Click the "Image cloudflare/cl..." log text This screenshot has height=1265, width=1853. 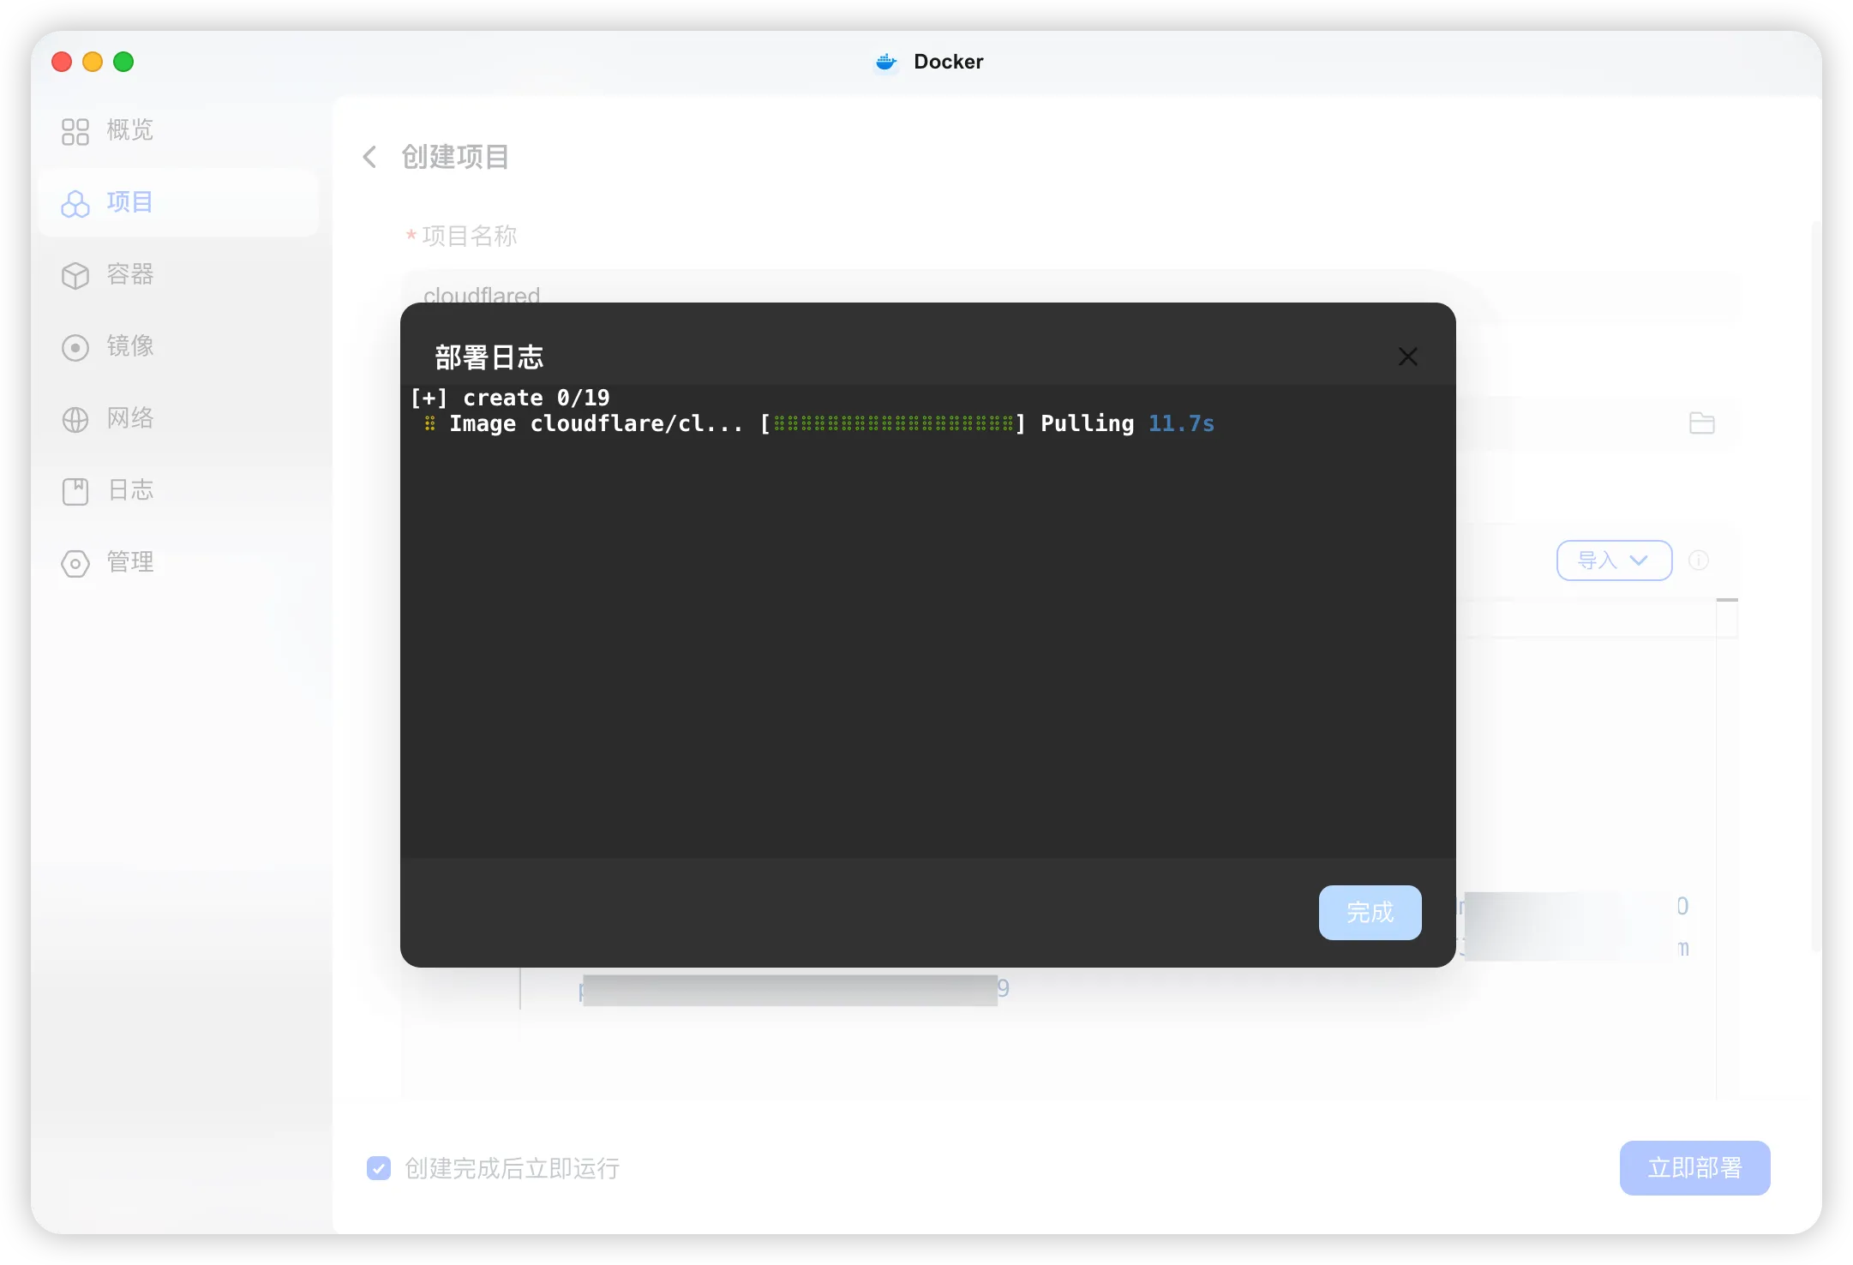pos(596,423)
